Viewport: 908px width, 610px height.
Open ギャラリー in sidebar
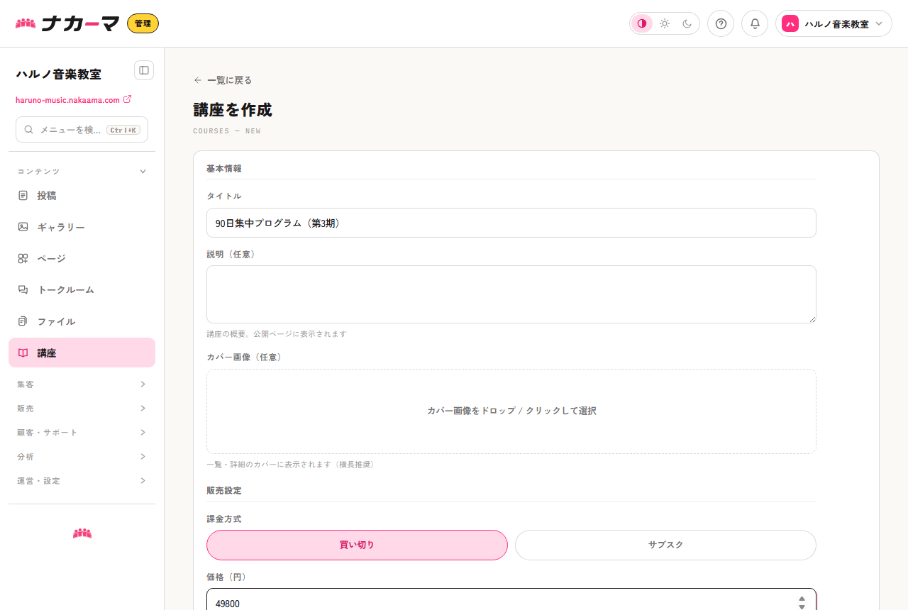pos(82,227)
